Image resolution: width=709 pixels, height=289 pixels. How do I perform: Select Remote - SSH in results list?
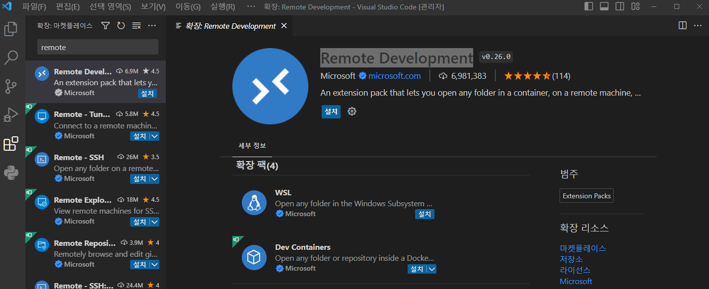(95, 168)
